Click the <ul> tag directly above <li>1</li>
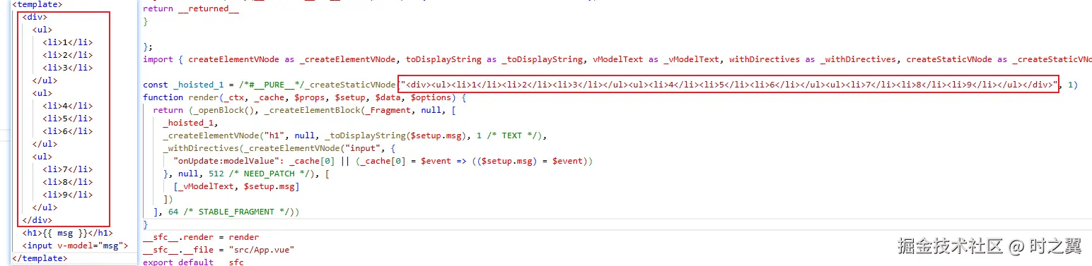Screen dimensions: 1092x266 coord(42,30)
